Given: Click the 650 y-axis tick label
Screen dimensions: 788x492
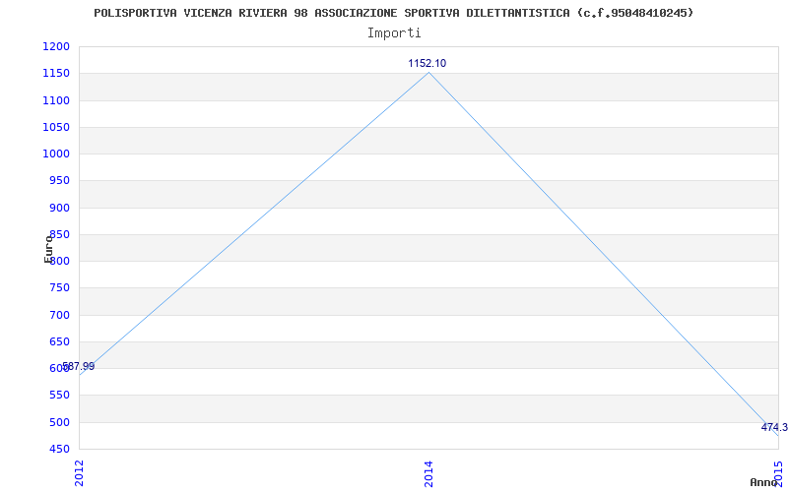Looking at the screenshot, I should [x=59, y=341].
